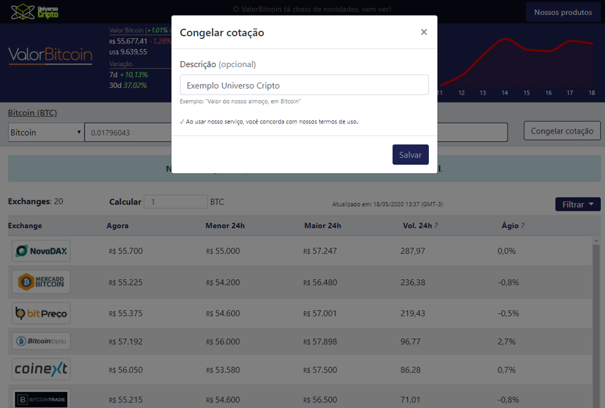Image resolution: width=605 pixels, height=408 pixels.
Task: Sort by Ágio column header
Action: [x=510, y=225]
